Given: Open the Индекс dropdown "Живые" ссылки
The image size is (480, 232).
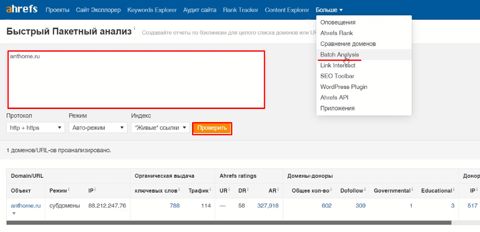Looking at the screenshot, I should click(x=160, y=128).
